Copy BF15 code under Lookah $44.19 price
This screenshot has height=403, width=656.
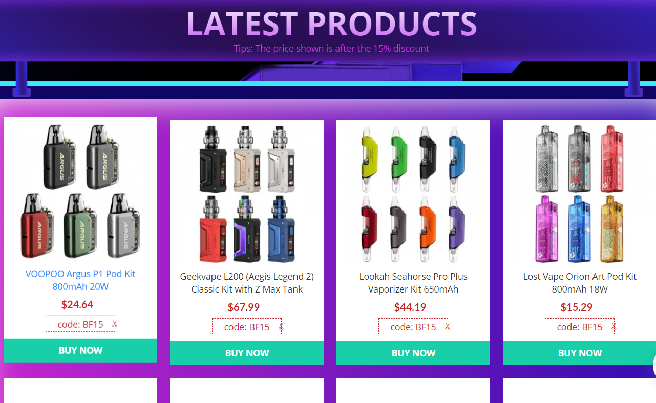[x=413, y=326]
